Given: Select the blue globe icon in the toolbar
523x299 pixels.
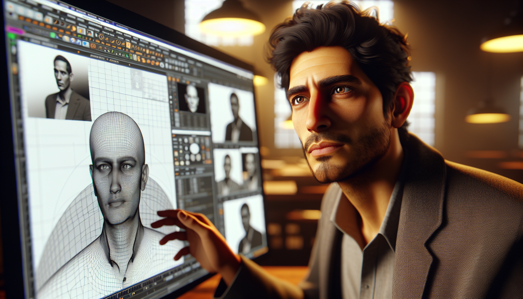Looking at the screenshot, I should click(x=73, y=40).
